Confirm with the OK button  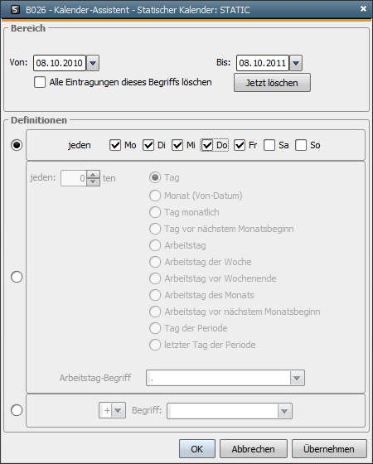click(197, 449)
